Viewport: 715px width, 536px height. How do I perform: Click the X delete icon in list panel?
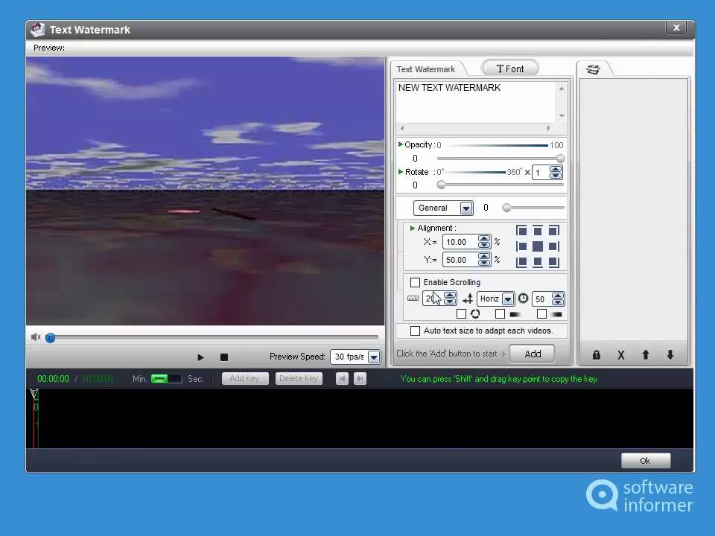pyautogui.click(x=620, y=355)
